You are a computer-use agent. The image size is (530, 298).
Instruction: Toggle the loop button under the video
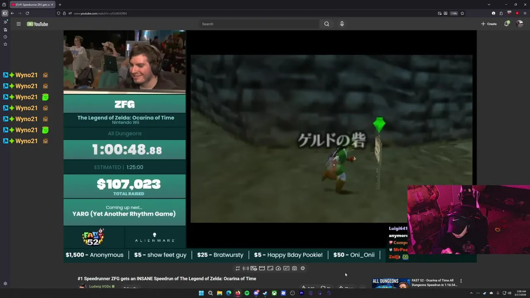tap(238, 268)
